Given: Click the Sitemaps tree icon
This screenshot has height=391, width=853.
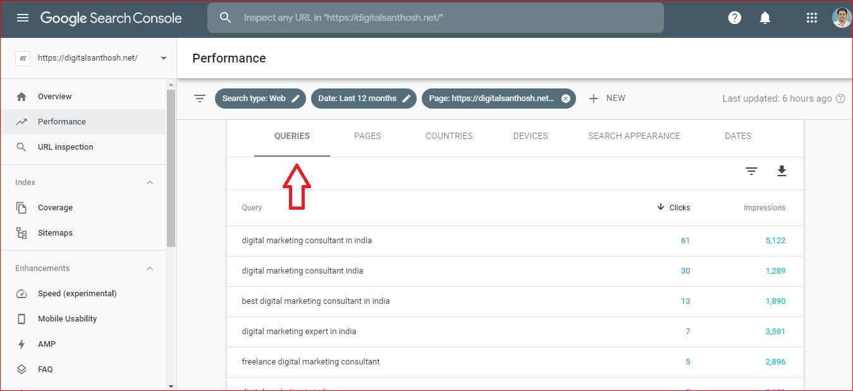Looking at the screenshot, I should click(21, 233).
